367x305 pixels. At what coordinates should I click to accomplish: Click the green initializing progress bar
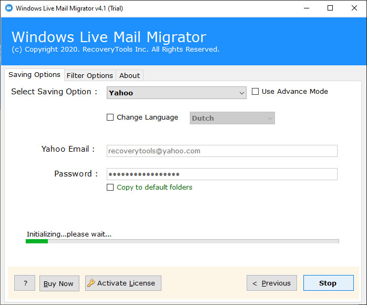point(182,241)
